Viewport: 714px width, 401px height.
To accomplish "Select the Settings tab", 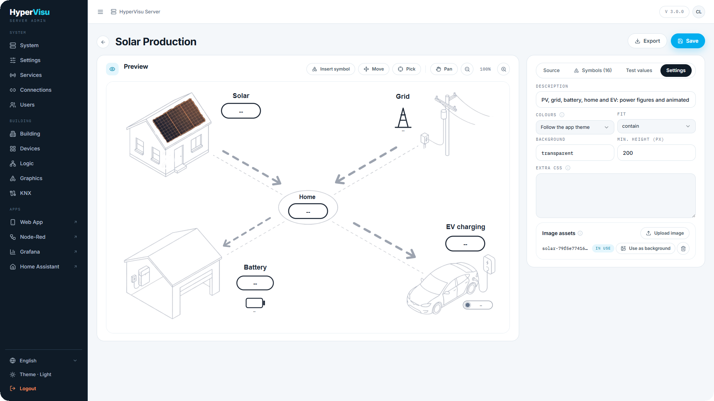I will click(676, 71).
